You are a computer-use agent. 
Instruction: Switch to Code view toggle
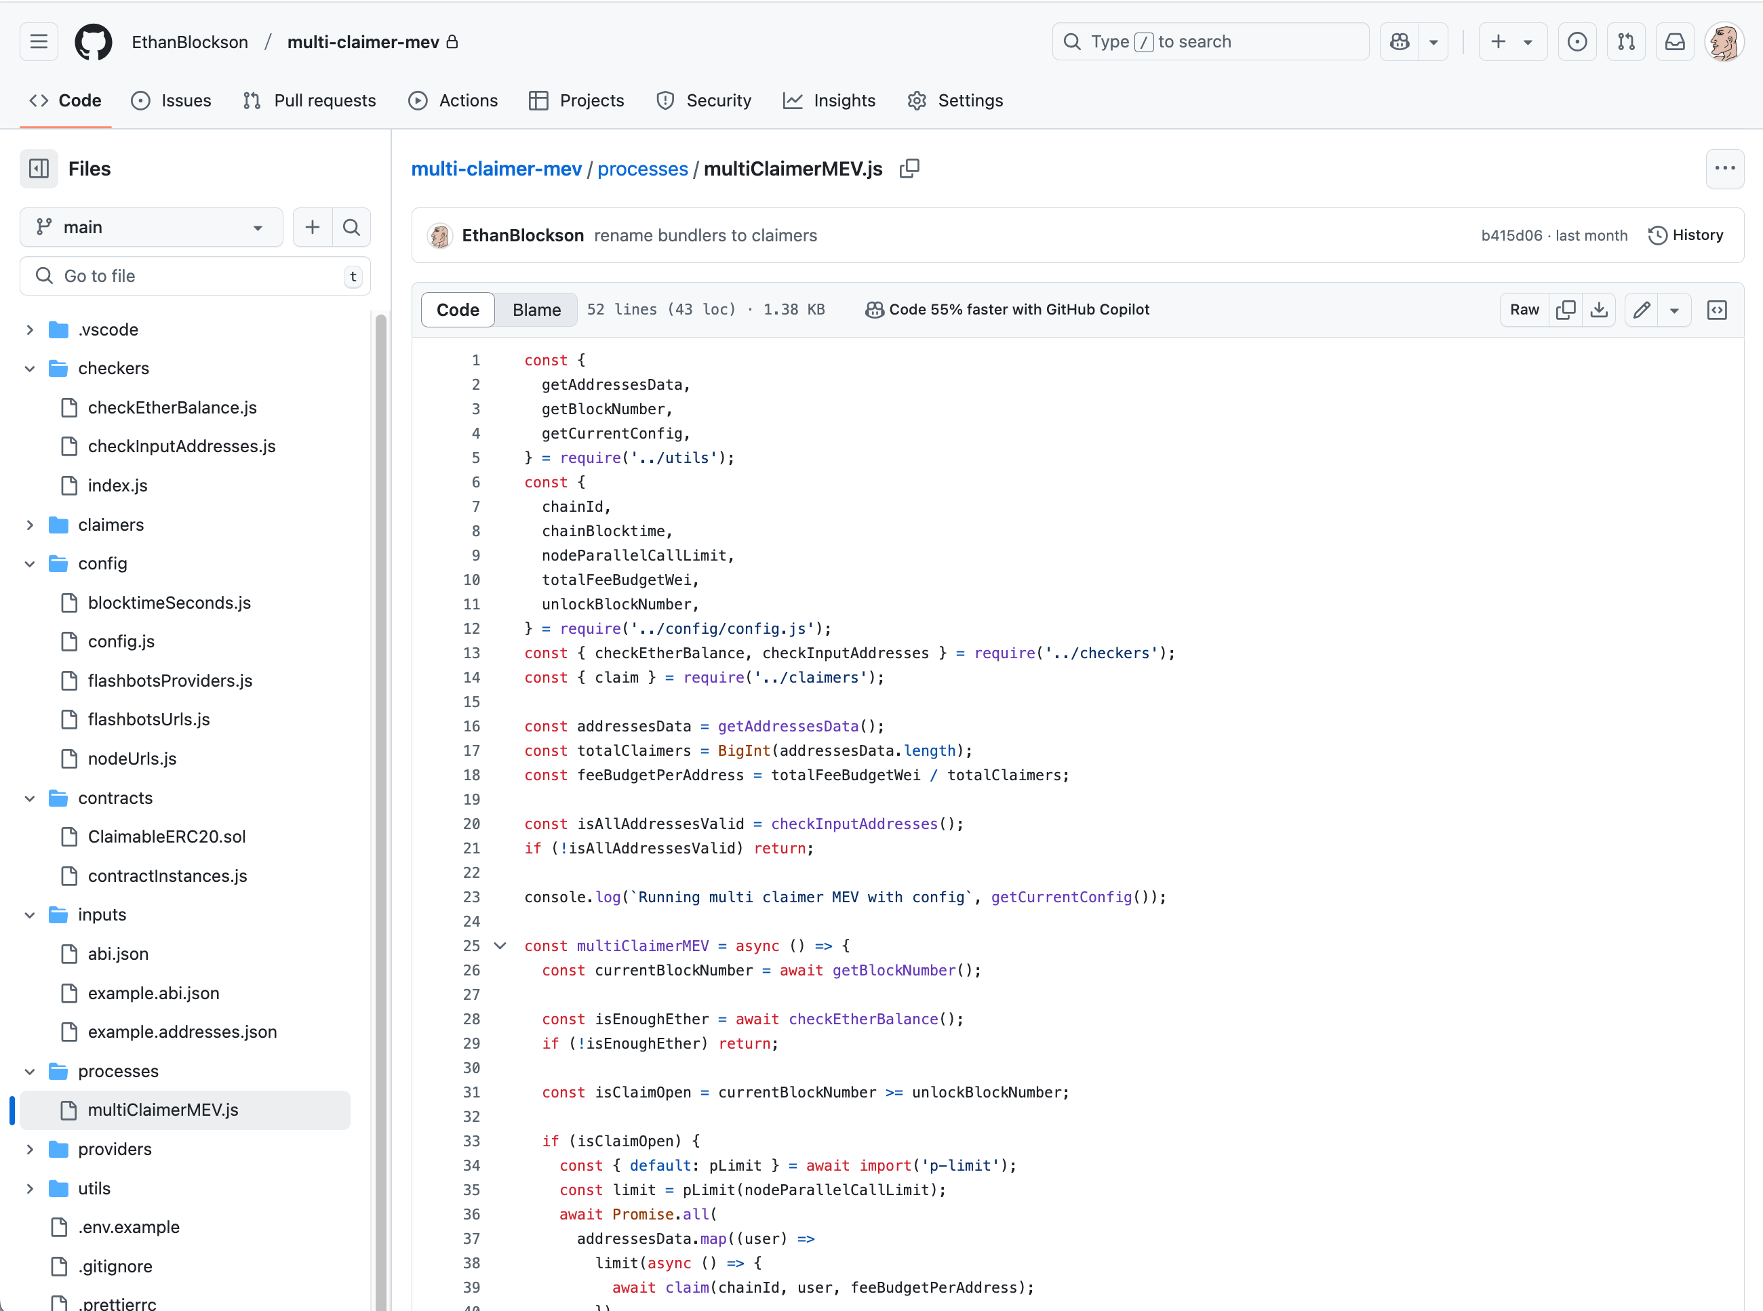coord(458,310)
